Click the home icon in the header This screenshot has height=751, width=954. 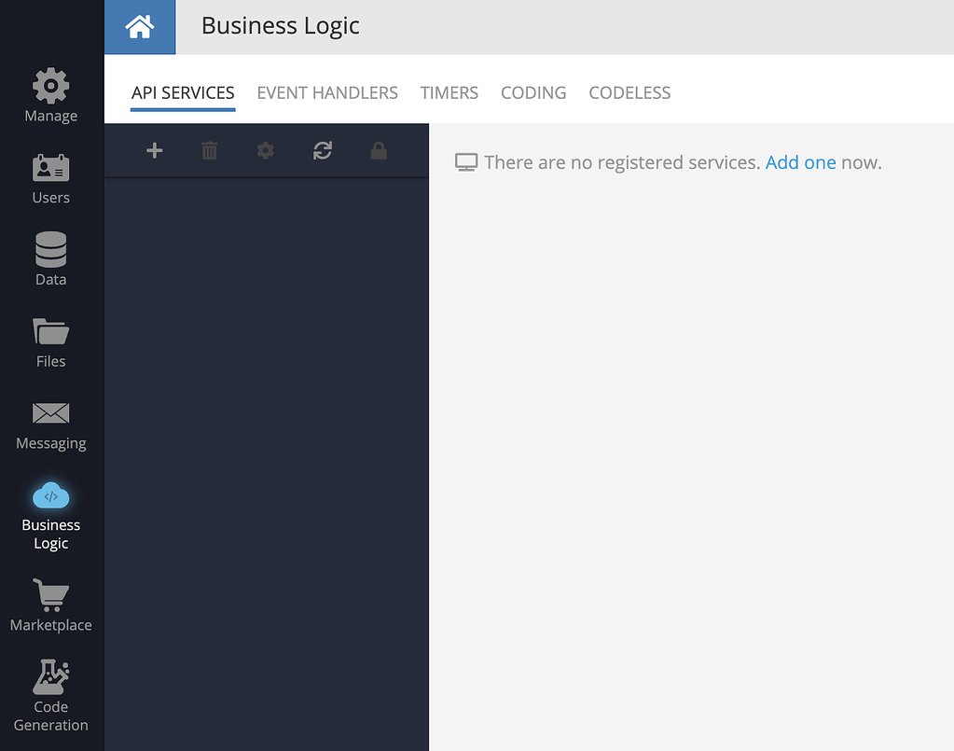click(140, 26)
